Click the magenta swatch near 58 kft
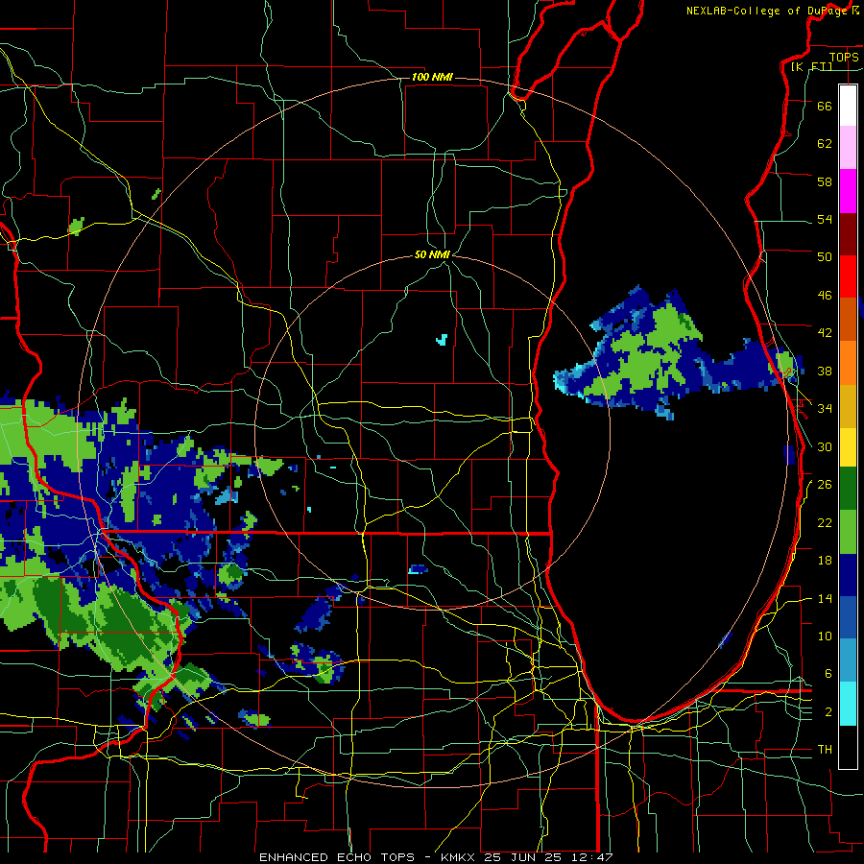864x864 pixels. pyautogui.click(x=848, y=191)
